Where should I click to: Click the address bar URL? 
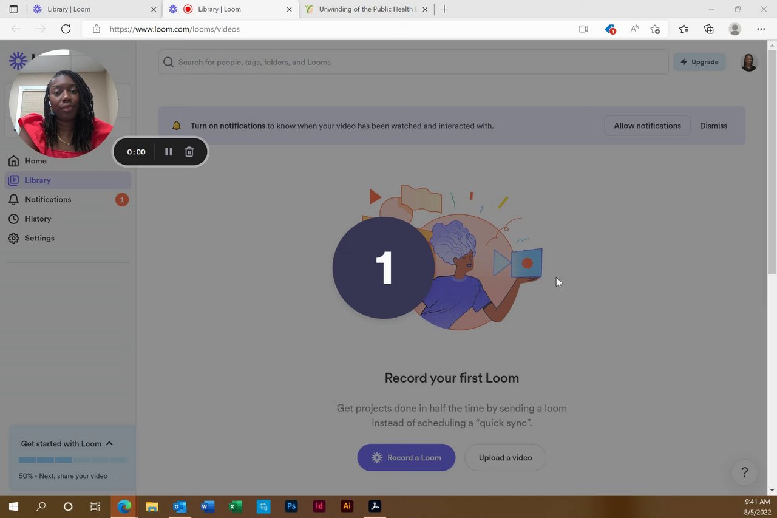point(175,29)
